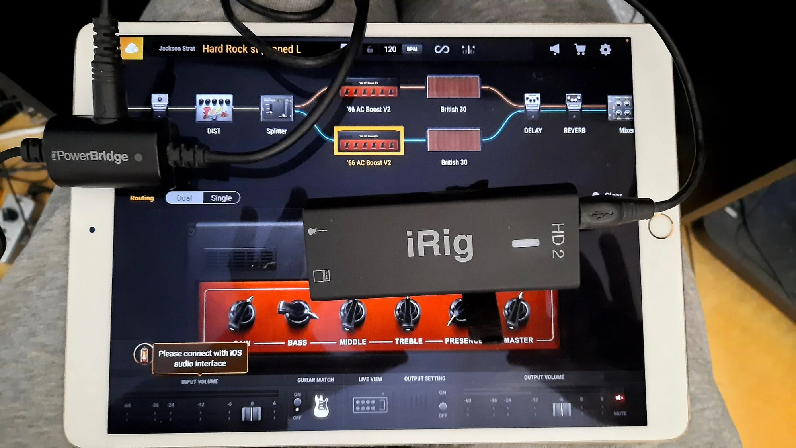The image size is (796, 448).
Task: Click the Input Volume slider handle
Action: [x=252, y=413]
